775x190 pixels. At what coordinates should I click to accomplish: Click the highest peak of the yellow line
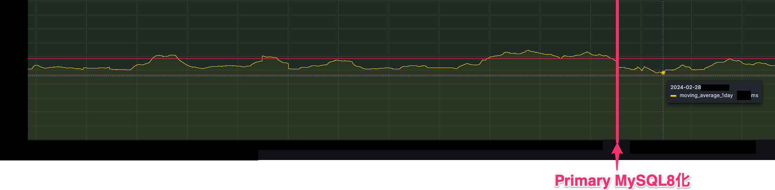[528, 50]
